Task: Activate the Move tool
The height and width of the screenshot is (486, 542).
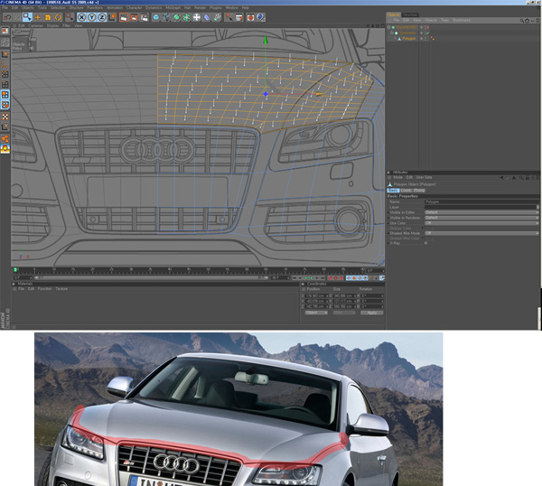Action: [38, 17]
